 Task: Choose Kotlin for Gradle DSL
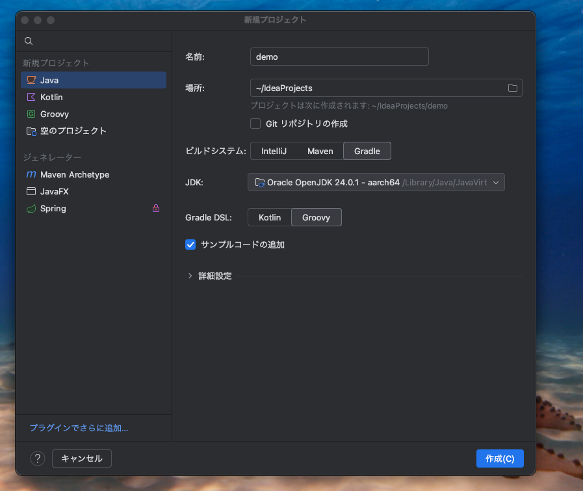[270, 217]
